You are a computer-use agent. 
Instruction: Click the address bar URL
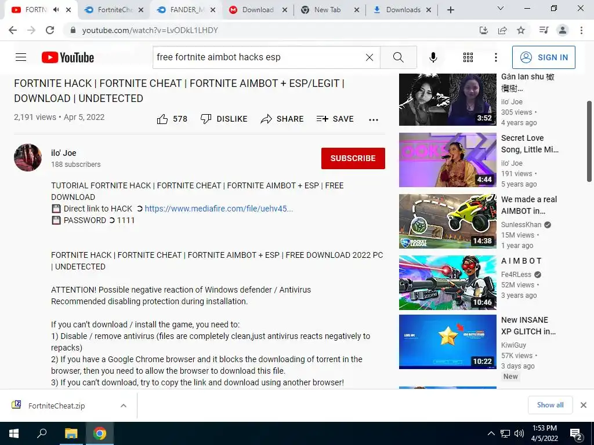[x=150, y=30]
